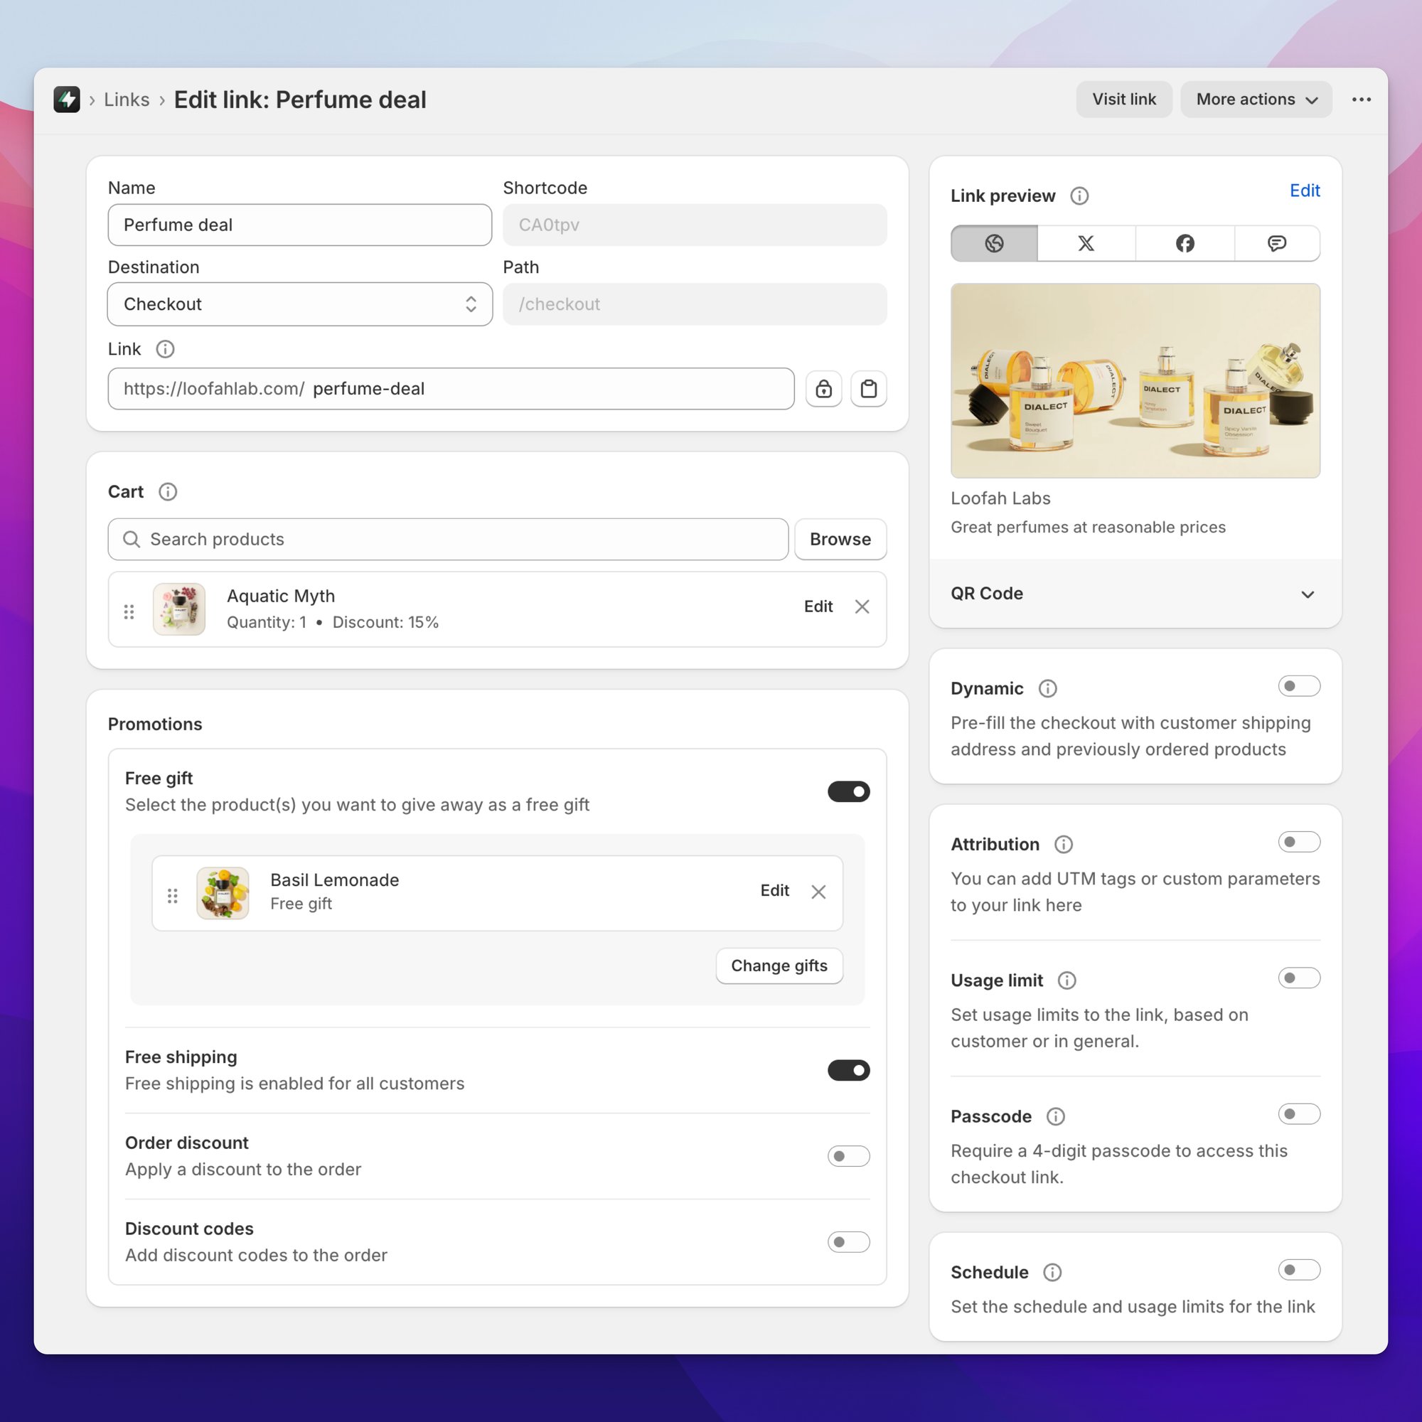Click the perfume bottles preview image
The height and width of the screenshot is (1422, 1422).
[1135, 380]
